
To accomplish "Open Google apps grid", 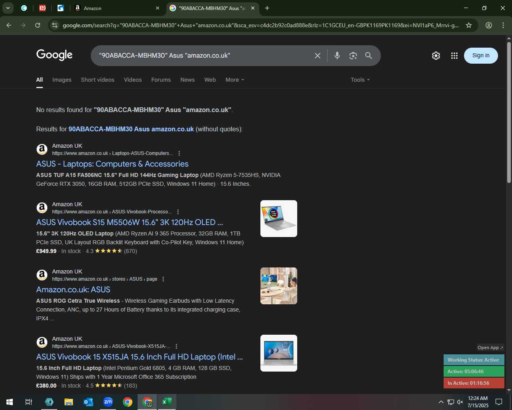I will coord(454,56).
